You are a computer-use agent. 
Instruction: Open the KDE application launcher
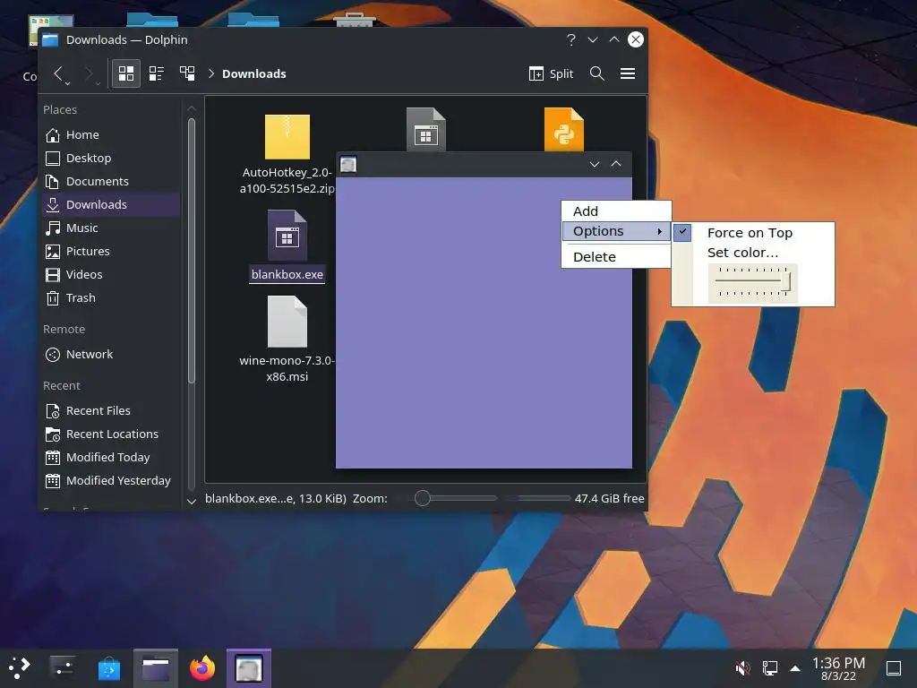[20, 668]
